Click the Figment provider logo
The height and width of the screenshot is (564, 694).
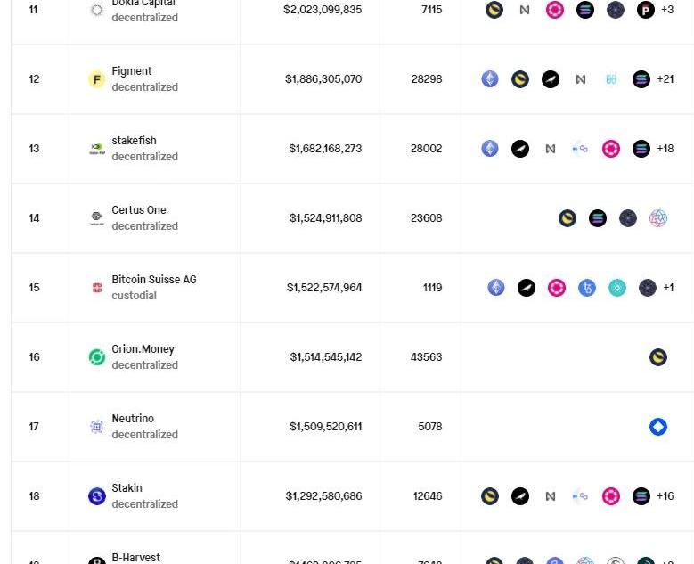coord(97,79)
